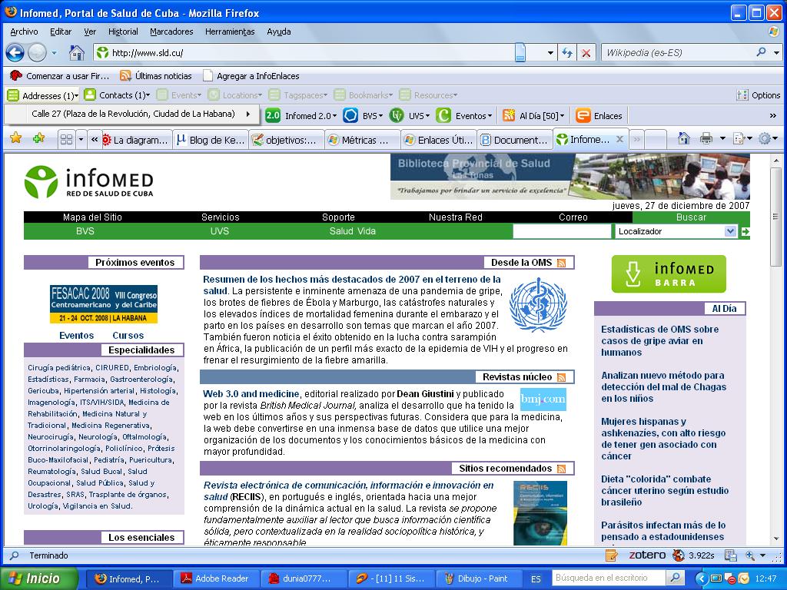787x590 pixels.
Task: Click the Mapa del Sitio navigation link
Action: pos(91,217)
